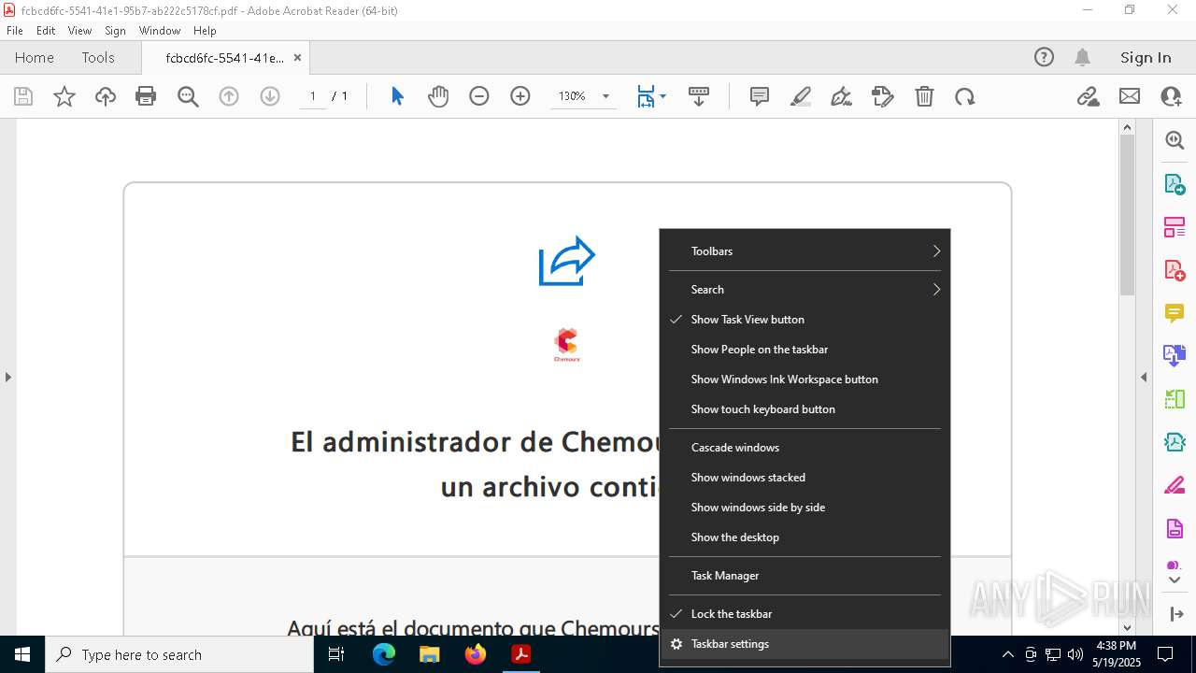1196x673 pixels.
Task: Add a sticky note comment
Action: [x=760, y=96]
